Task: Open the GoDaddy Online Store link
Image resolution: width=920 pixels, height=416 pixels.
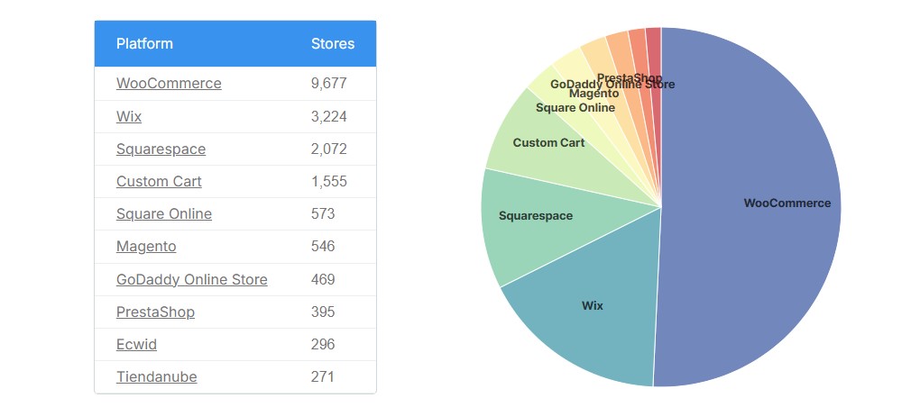Action: 192,279
